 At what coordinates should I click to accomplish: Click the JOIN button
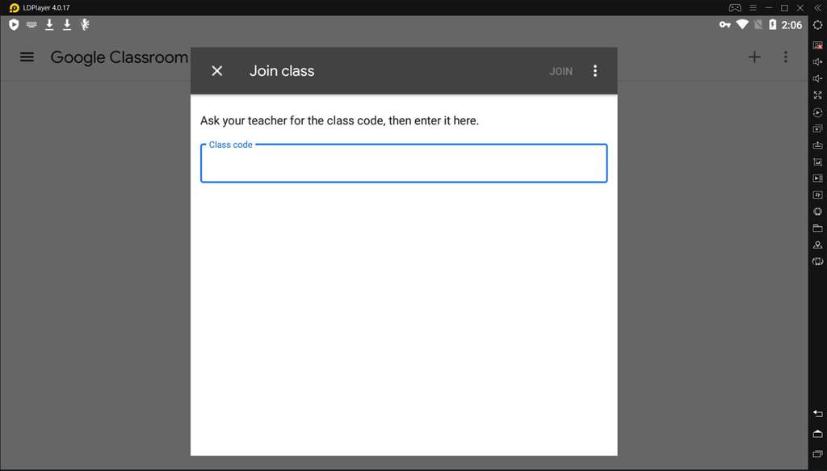[560, 71]
